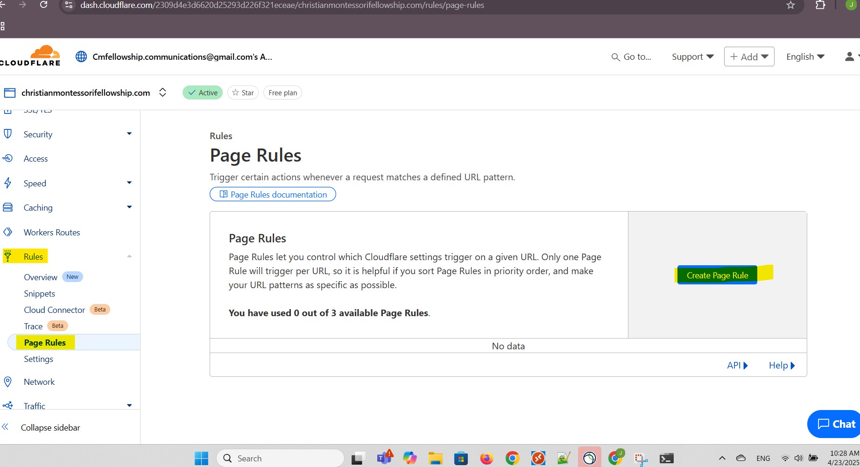
Task: Star this domain
Action: coord(243,92)
